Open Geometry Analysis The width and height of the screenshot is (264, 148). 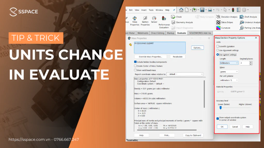coord(182,22)
